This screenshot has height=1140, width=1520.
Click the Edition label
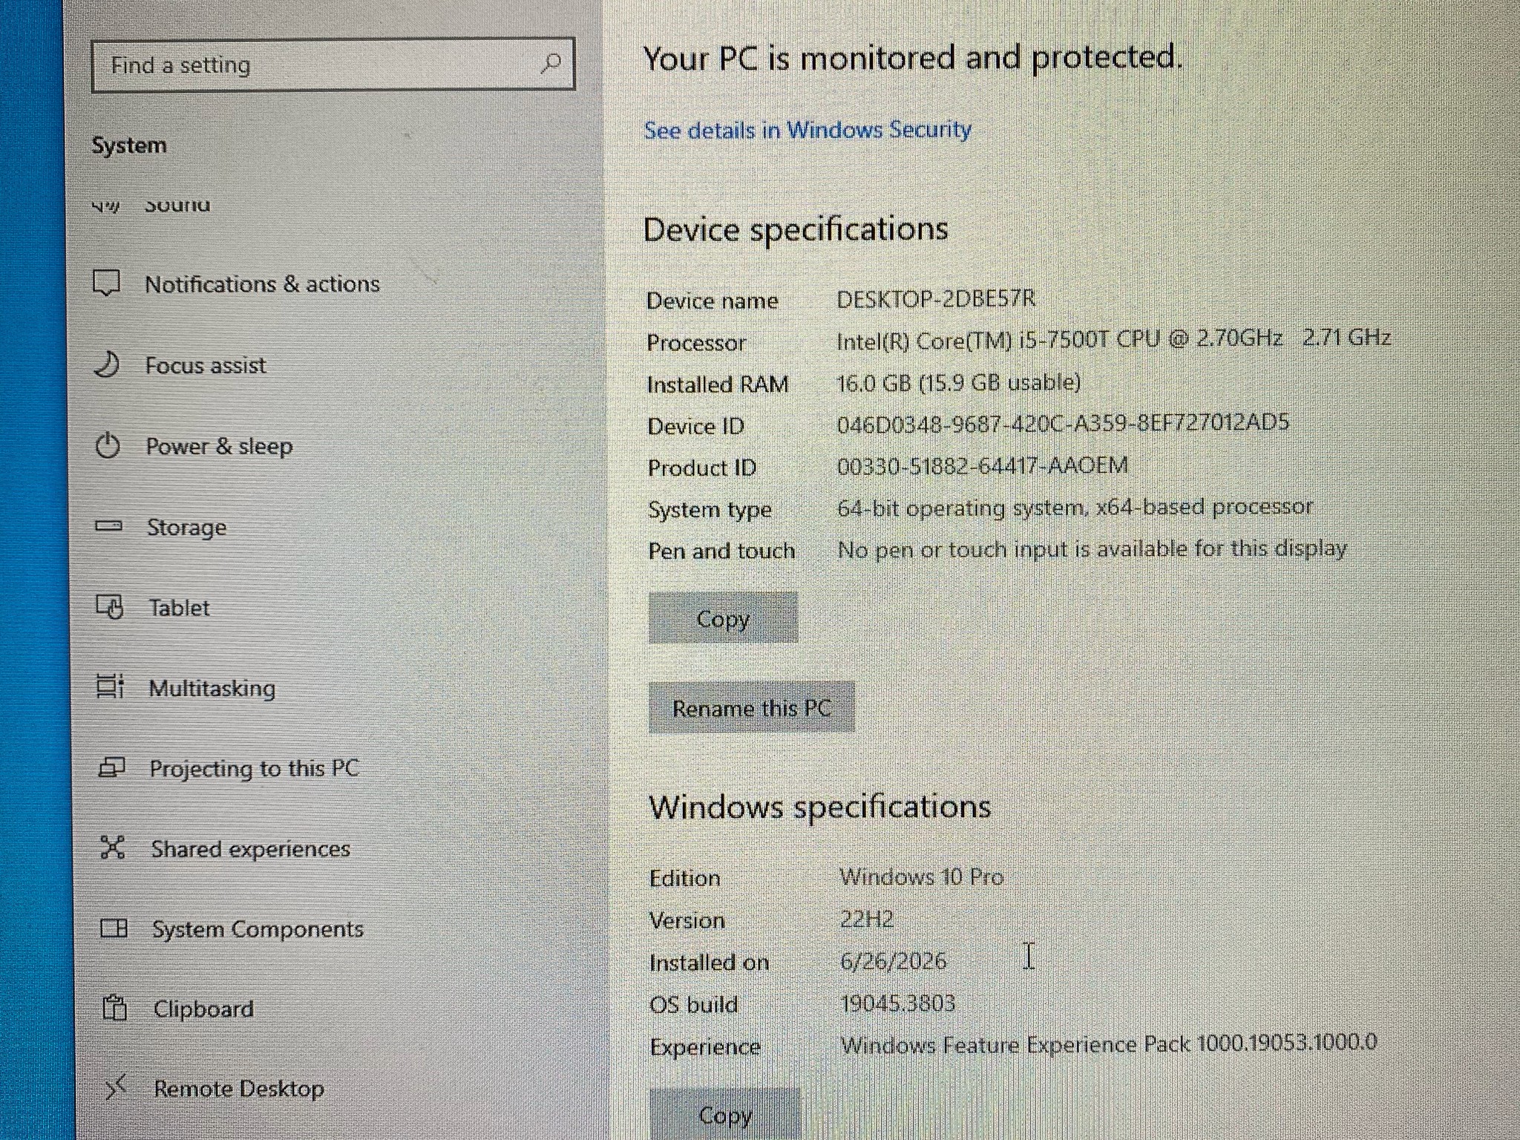coord(684,879)
